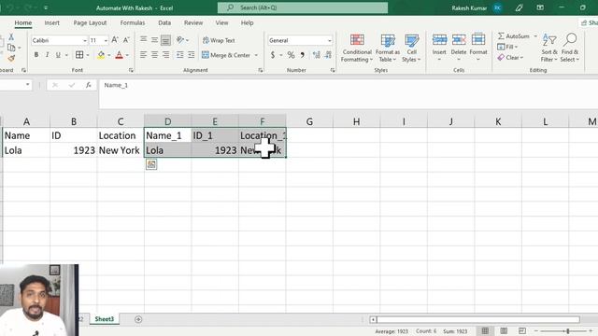Switch to the Page Layout tab
Viewport: 598px width, 336px height.
pyautogui.click(x=90, y=22)
